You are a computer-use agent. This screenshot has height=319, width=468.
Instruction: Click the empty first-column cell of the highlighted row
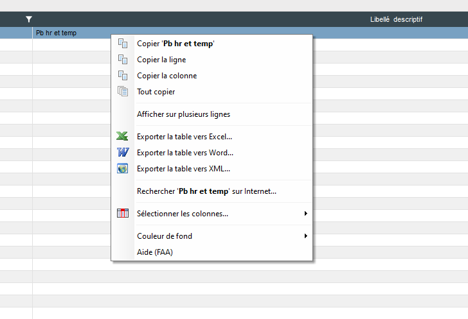pos(16,33)
